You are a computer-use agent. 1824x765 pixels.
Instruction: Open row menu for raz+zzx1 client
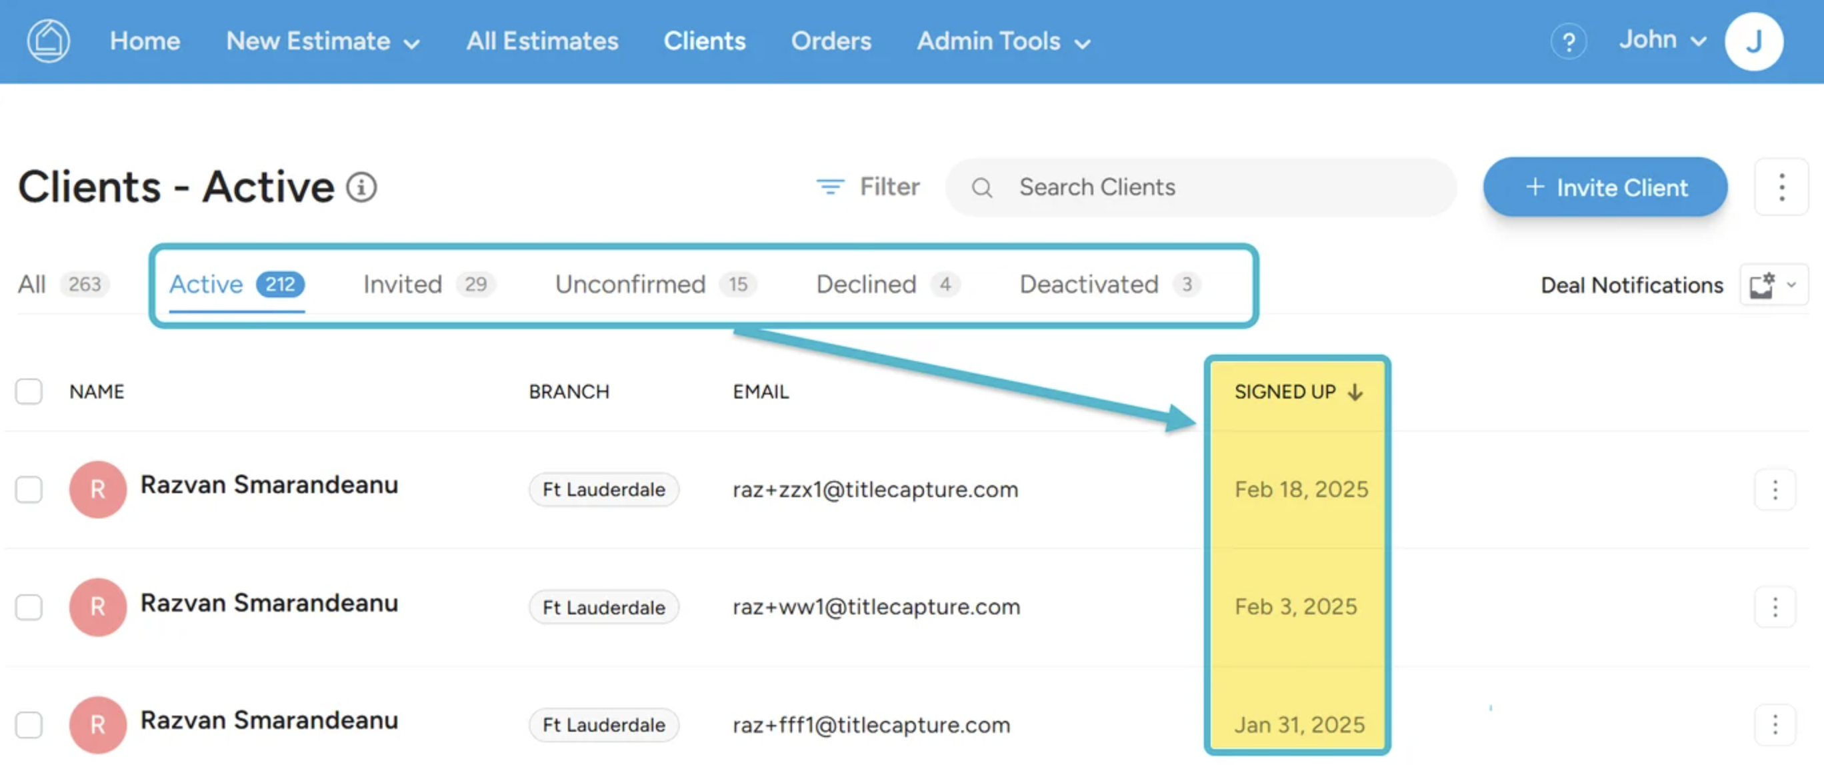click(x=1775, y=490)
